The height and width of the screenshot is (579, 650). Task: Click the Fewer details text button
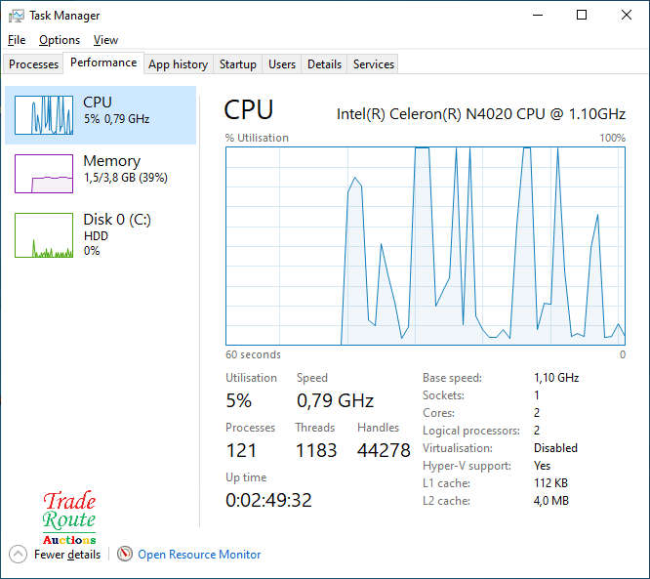point(67,555)
